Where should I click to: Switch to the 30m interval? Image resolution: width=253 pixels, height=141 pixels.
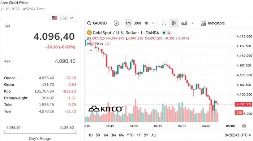pos(137,23)
